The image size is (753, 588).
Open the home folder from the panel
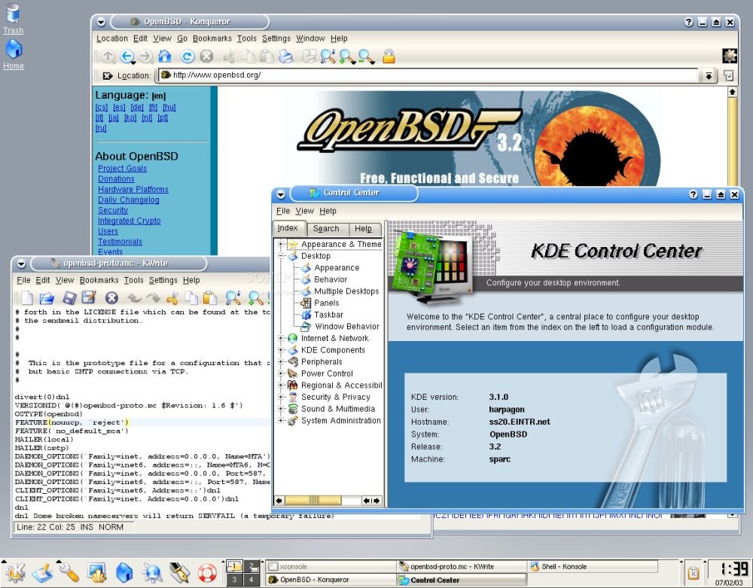(x=124, y=573)
